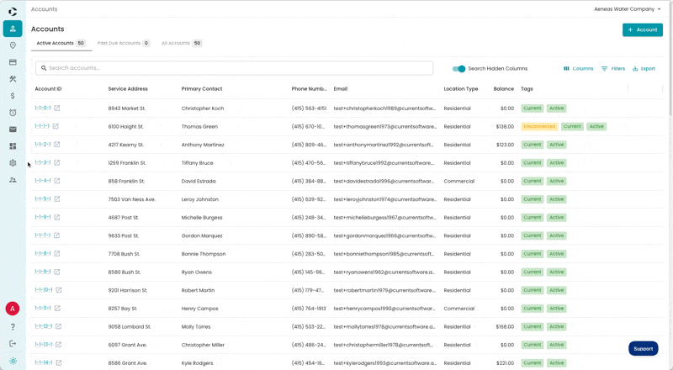Select Christopher Koch contact cell

pos(203,108)
